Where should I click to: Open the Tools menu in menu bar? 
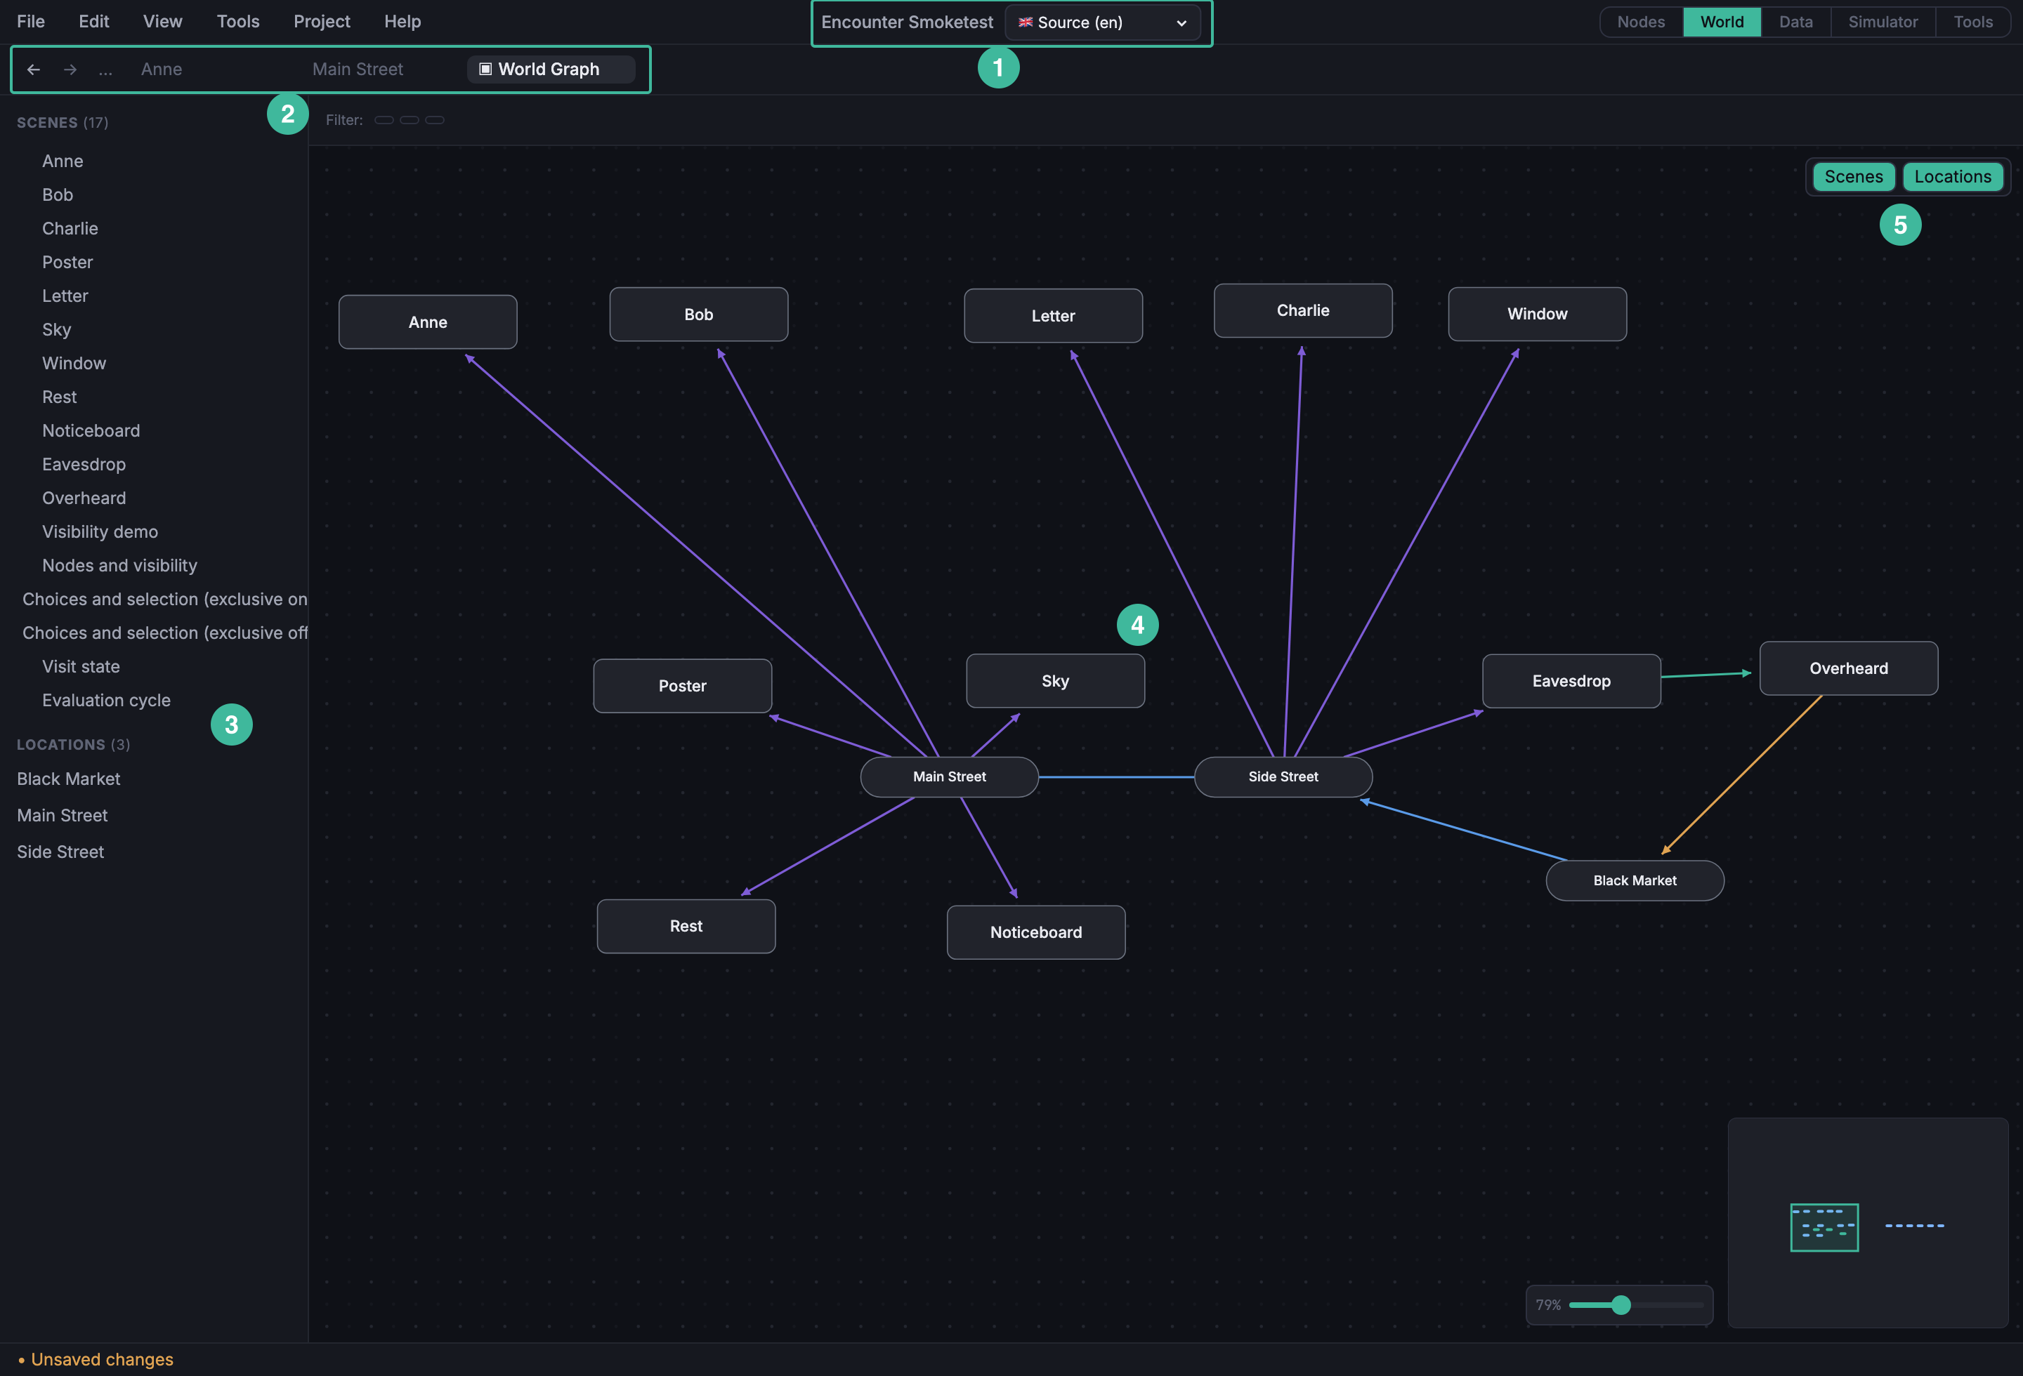pos(237,21)
